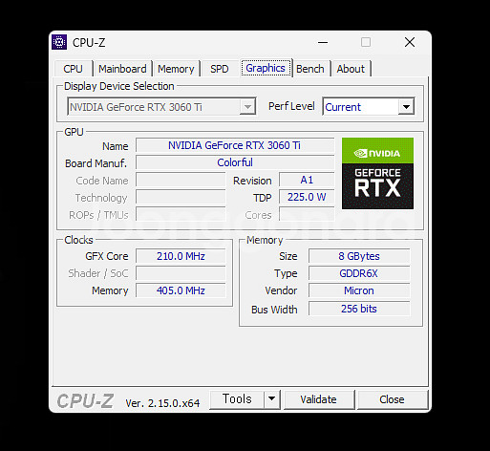
Task: Click the Tools button
Action: pyautogui.click(x=237, y=399)
